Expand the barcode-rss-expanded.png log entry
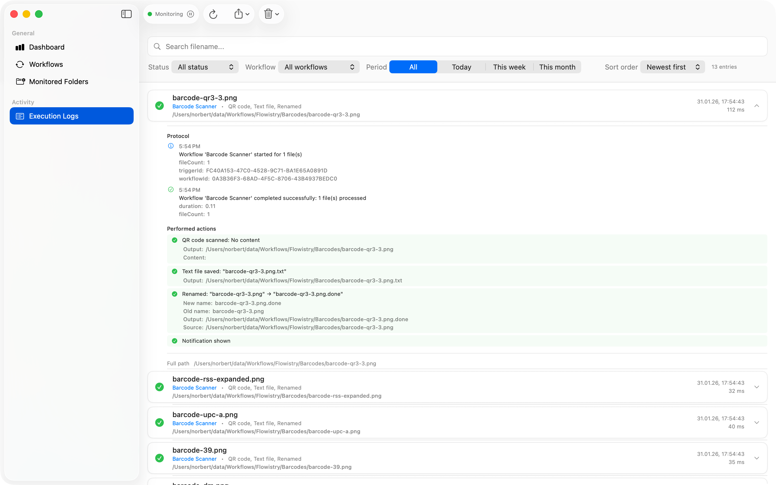This screenshot has height=485, width=776. point(757,387)
